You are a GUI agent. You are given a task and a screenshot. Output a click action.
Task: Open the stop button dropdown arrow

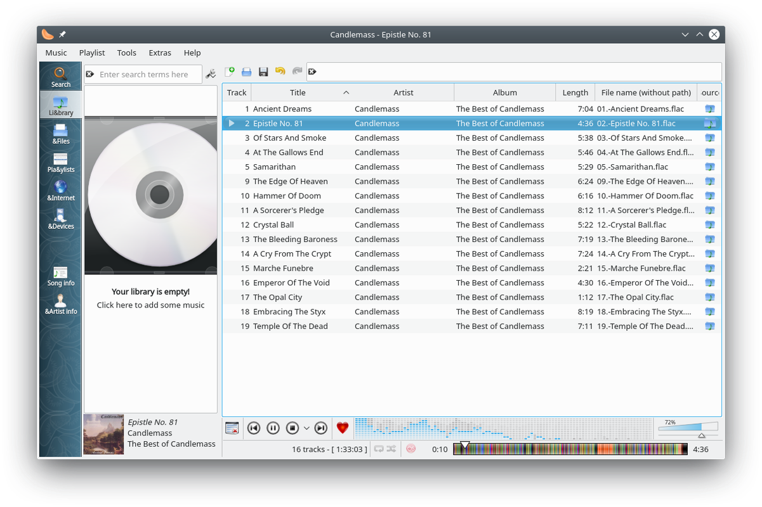306,428
